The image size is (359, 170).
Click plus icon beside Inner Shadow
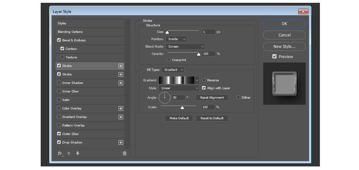tap(120, 83)
